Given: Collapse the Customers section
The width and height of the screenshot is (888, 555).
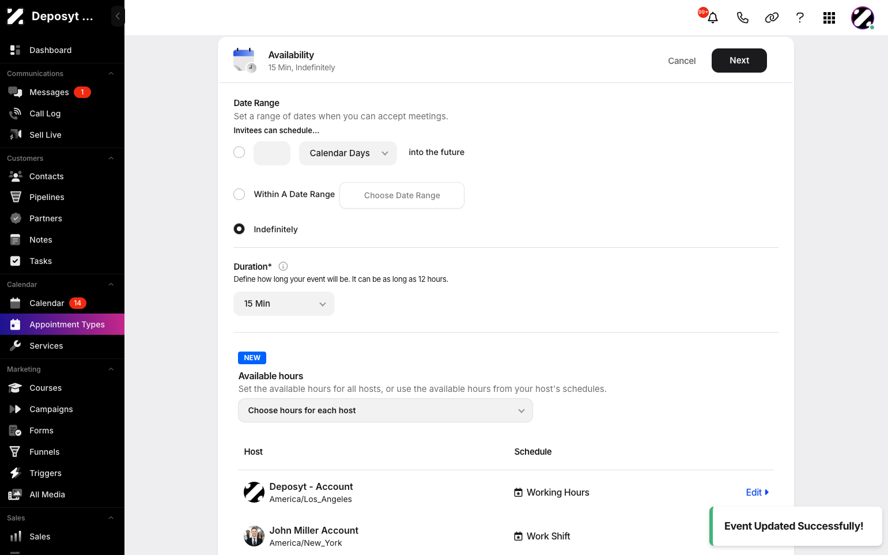Looking at the screenshot, I should 111,158.
